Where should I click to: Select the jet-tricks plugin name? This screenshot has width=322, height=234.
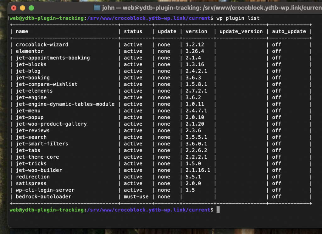click(31, 163)
